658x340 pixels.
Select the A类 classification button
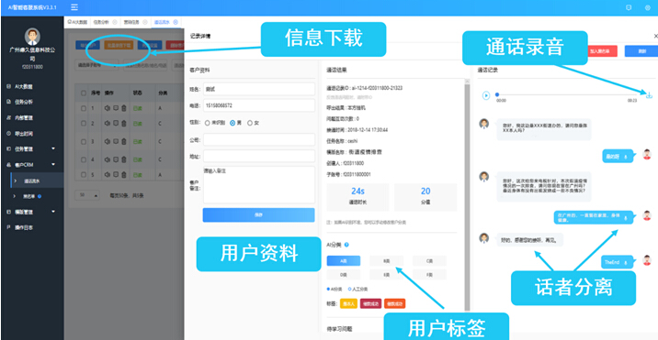pyautogui.click(x=344, y=261)
